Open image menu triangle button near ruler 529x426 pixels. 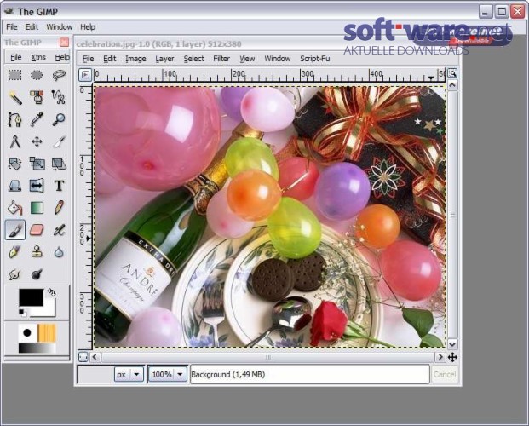(x=85, y=75)
